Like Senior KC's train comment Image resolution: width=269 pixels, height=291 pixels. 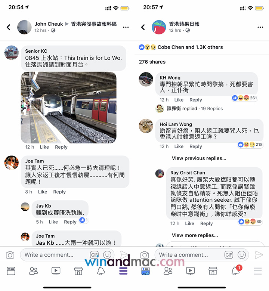pos(44,147)
